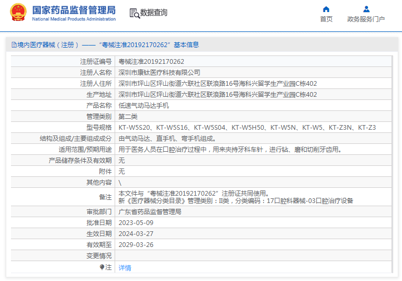Viewport: 402px width, 281px height.
Task: Click the 有效期至 label
Action: point(99,245)
